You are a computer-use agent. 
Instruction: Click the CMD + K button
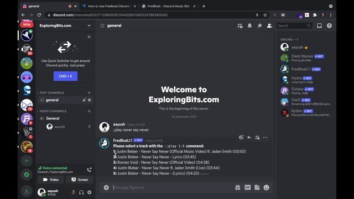65,76
